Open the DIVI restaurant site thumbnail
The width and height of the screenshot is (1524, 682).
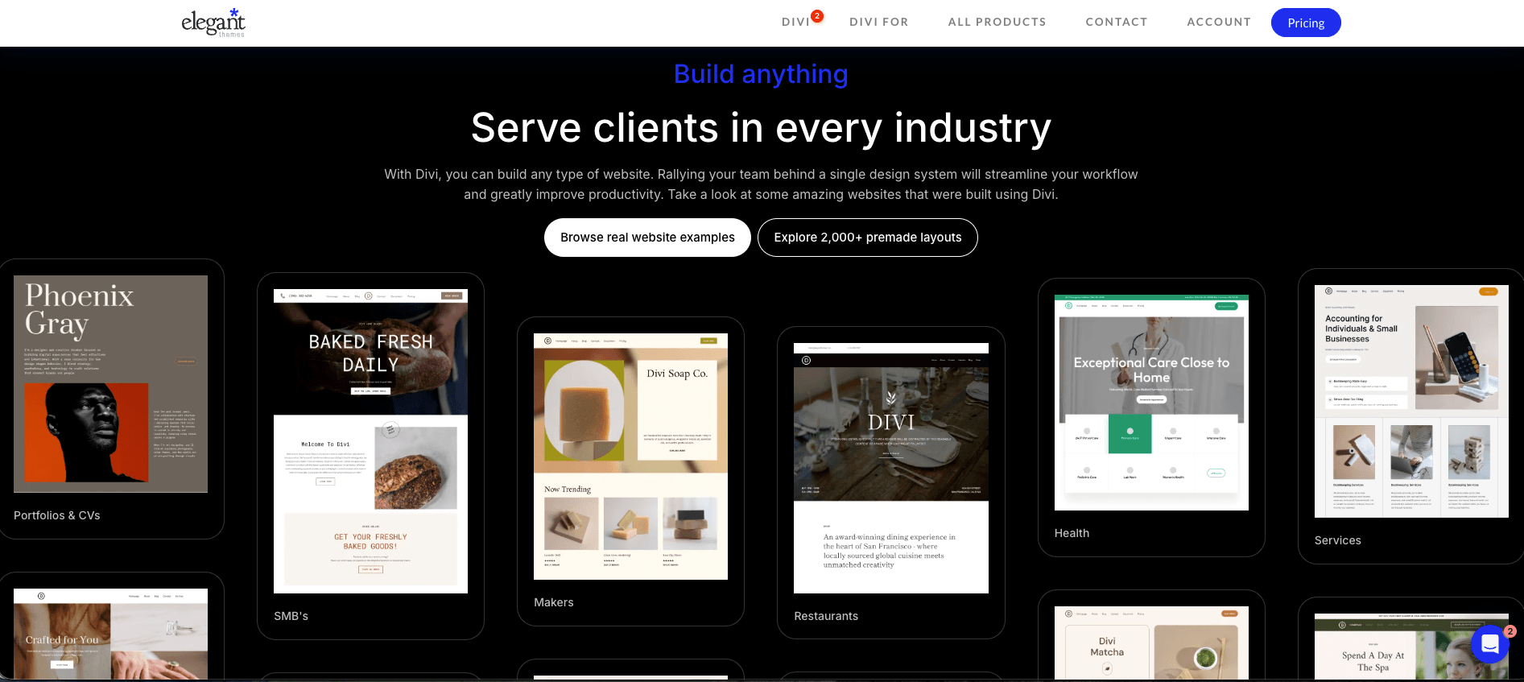click(891, 469)
